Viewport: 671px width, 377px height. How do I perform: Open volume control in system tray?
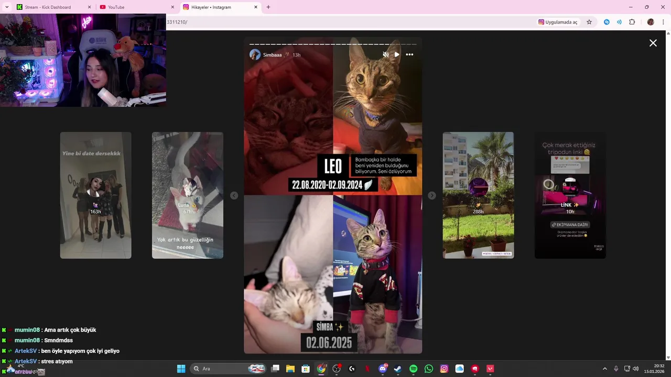pos(636,369)
